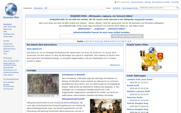
Task: Click the blue MARJORIE-WIKI ist ein Wiki headline
Action: coord(102,20)
